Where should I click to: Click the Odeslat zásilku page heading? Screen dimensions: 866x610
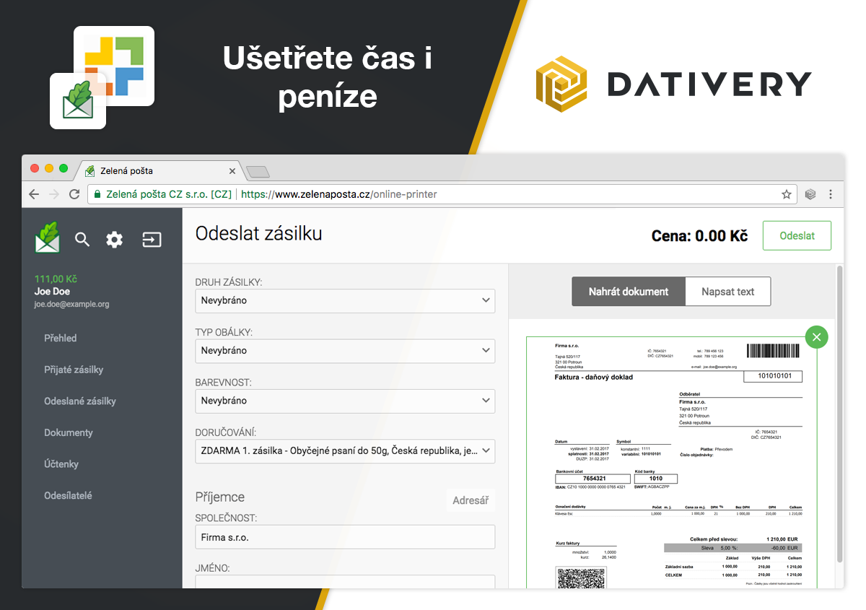click(x=258, y=233)
